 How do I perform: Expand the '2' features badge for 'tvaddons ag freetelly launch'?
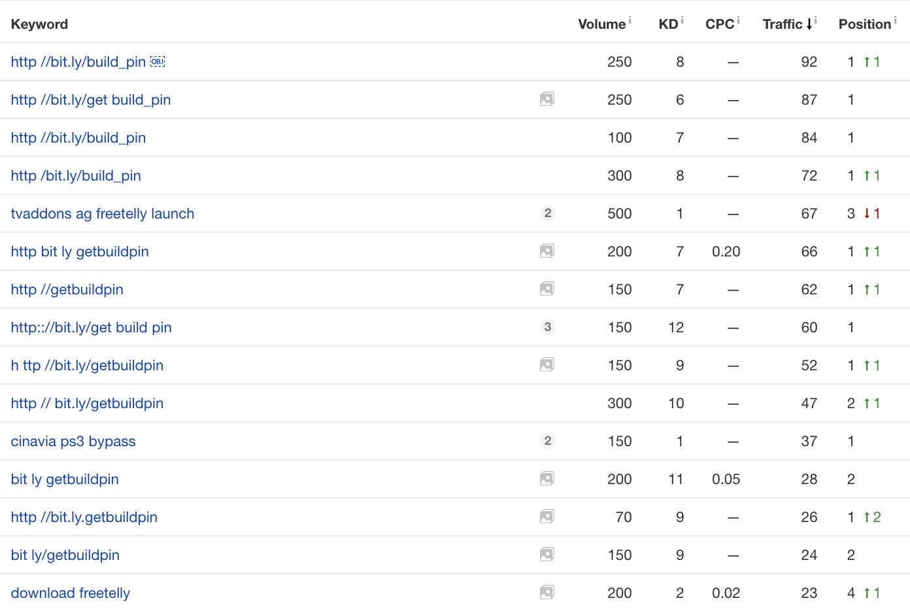[548, 213]
